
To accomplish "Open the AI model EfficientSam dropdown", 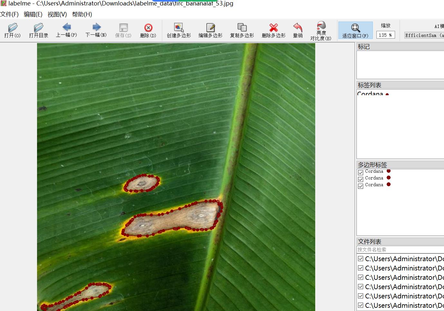I will click(424, 35).
